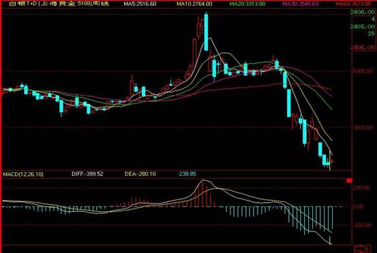Click the green 2406.00 quote at top-right
The width and height of the screenshot is (377, 253).
363,12
